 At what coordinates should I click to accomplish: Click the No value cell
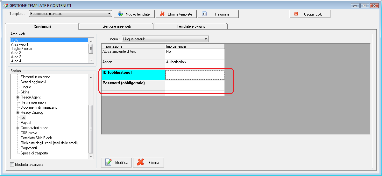(195, 54)
